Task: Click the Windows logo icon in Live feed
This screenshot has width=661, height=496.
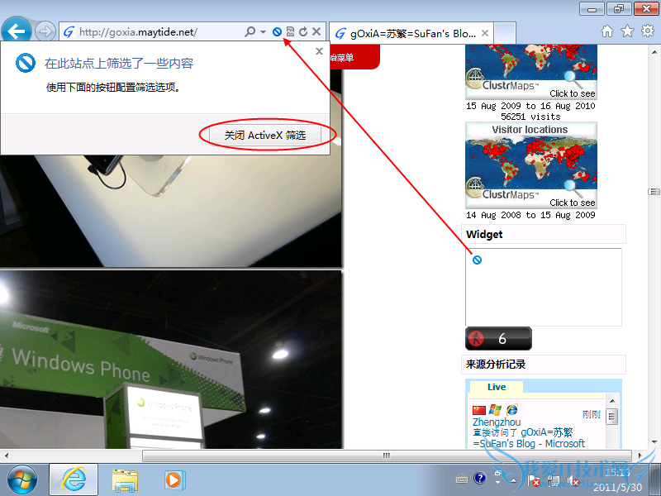Action: (495, 410)
